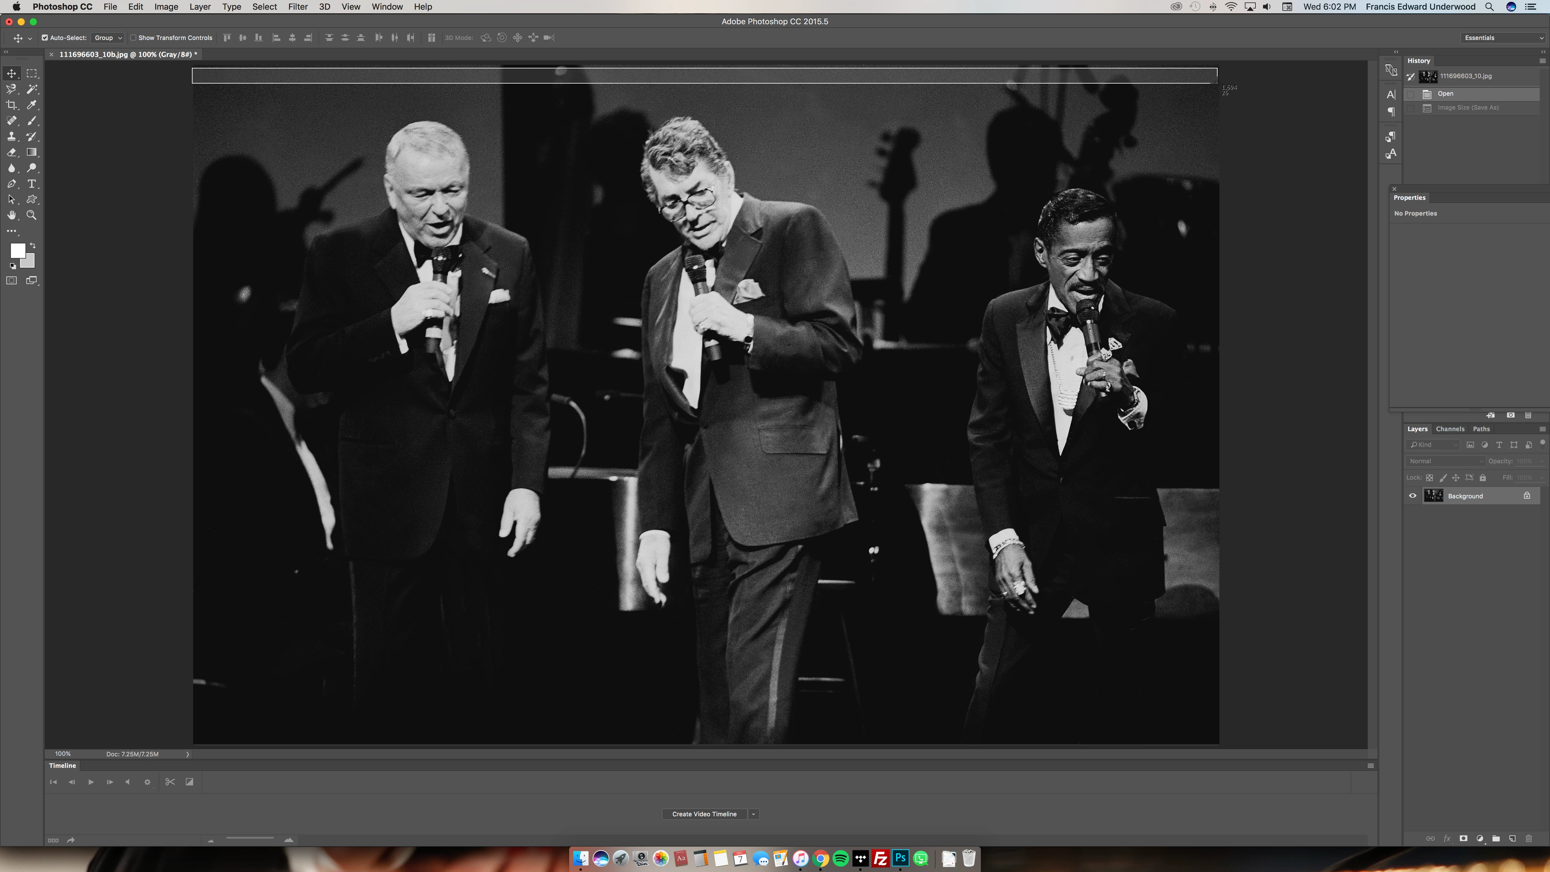Open the Filter menu
1550x872 pixels.
tap(297, 7)
